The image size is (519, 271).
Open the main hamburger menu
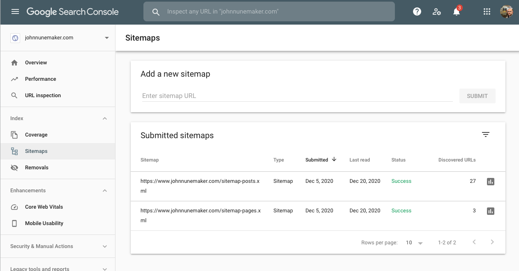pos(15,12)
